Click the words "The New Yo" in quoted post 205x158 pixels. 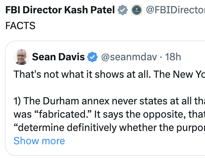179,74
